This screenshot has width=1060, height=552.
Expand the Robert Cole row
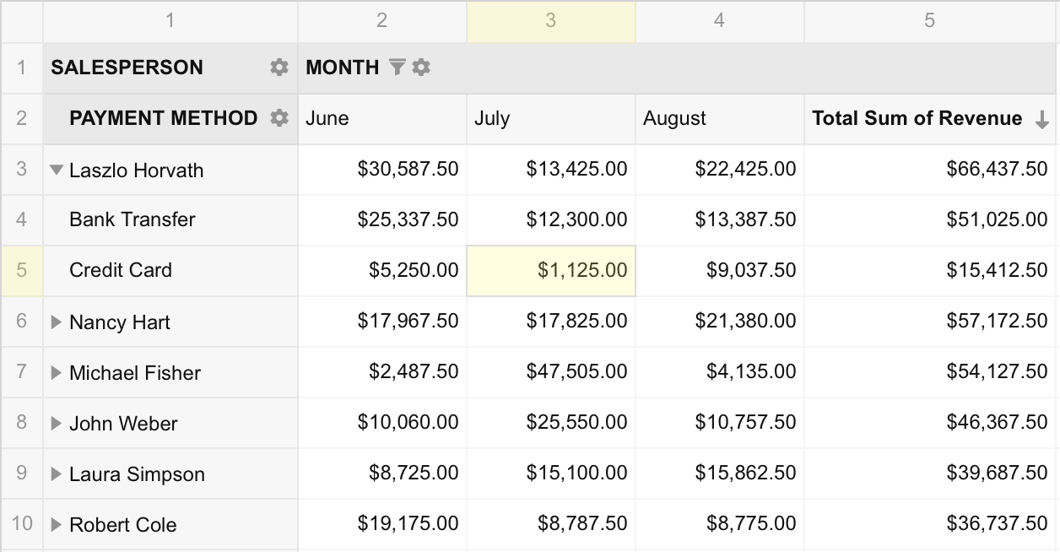tap(57, 524)
